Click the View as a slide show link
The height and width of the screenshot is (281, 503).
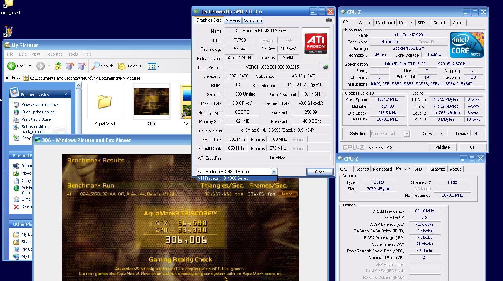tap(40, 105)
